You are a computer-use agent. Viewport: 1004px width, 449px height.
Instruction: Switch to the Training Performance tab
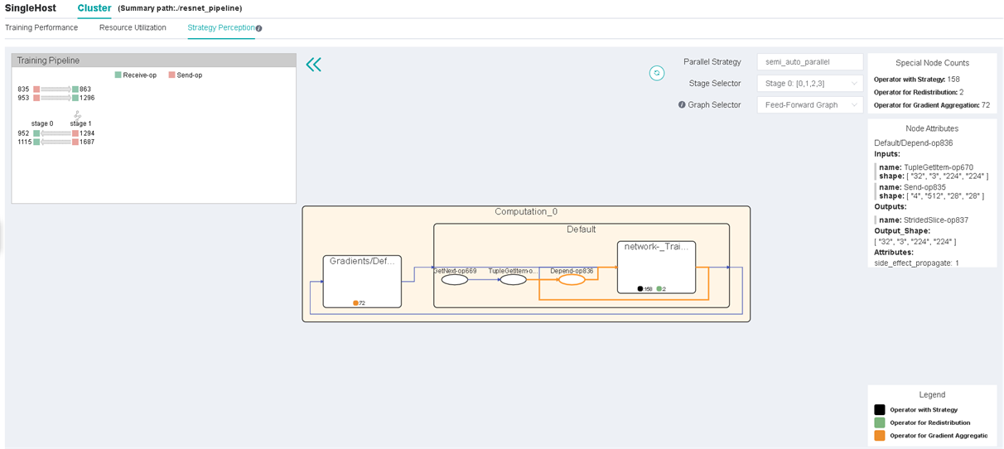pos(41,27)
